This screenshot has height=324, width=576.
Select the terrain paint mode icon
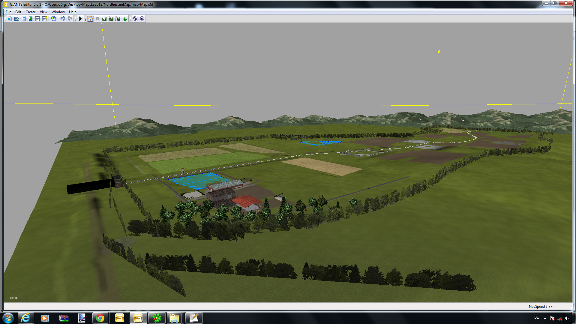(x=111, y=19)
